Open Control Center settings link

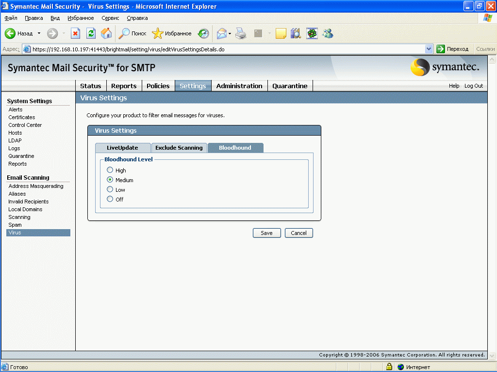[25, 125]
